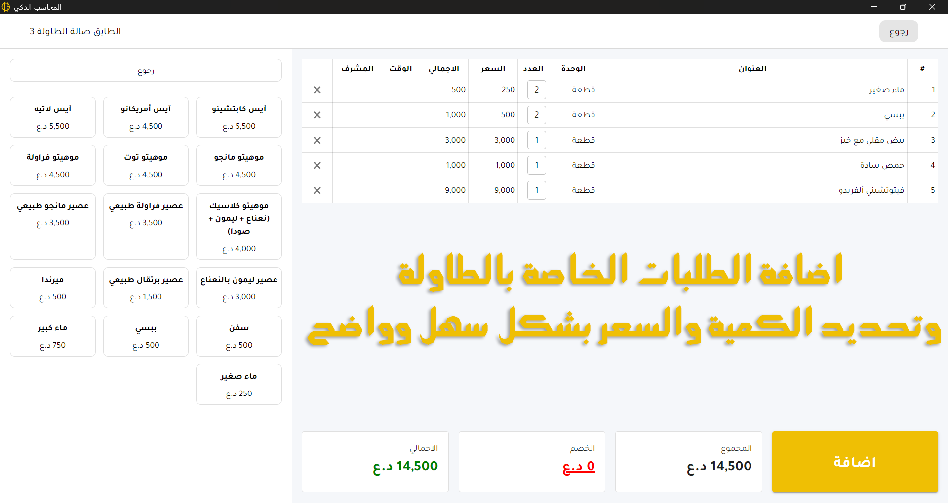Remove the ماء صغير row with X
The image size is (948, 503).
click(317, 90)
